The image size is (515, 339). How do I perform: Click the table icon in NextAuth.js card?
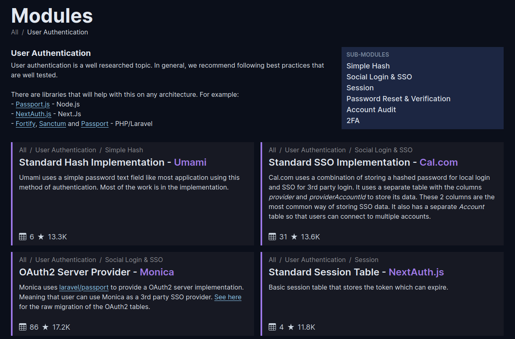pyautogui.click(x=272, y=327)
